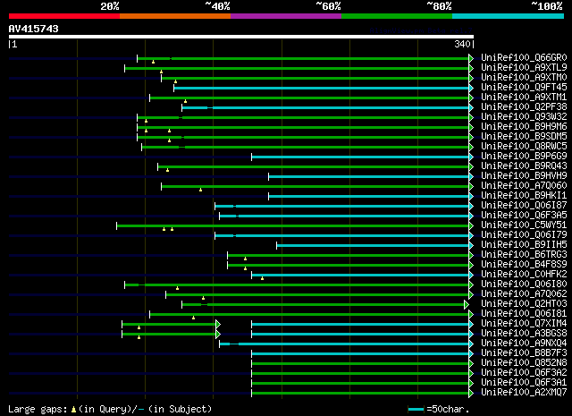Click the green ~80% identity legend segment
572x416 pixels.
coord(397,16)
